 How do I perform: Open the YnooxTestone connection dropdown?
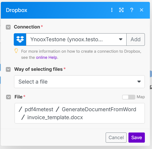coord(76,39)
